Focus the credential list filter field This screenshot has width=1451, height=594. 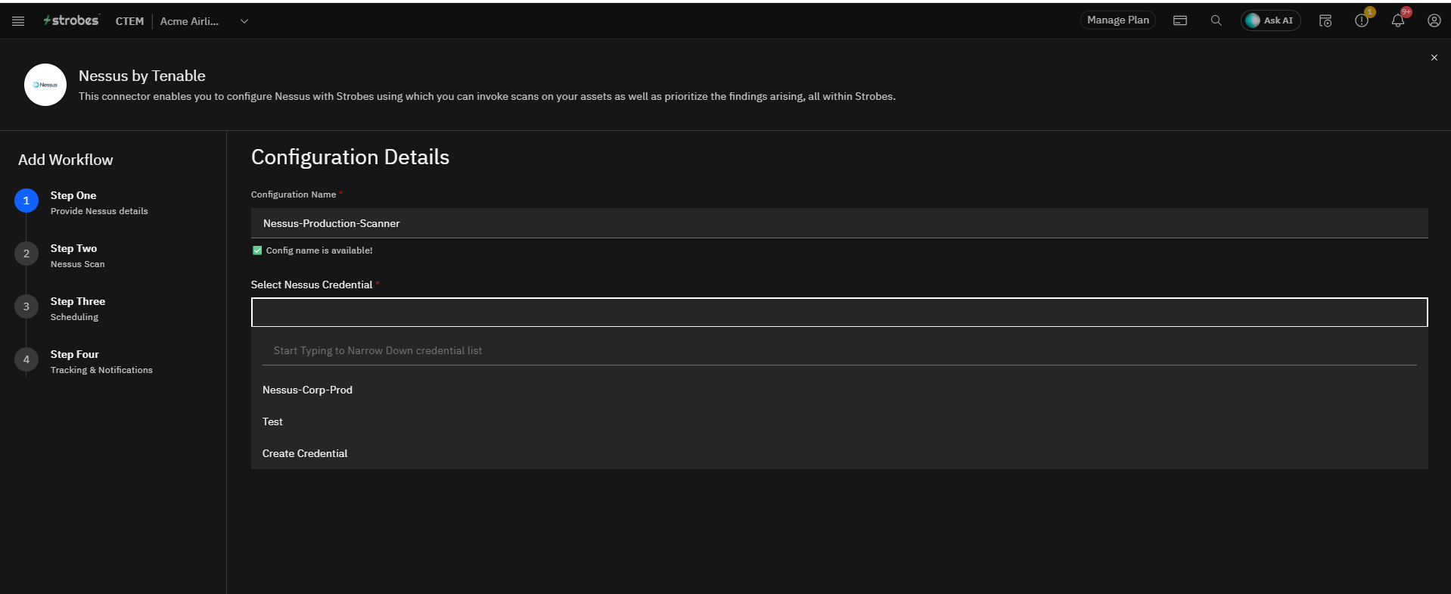coord(840,350)
